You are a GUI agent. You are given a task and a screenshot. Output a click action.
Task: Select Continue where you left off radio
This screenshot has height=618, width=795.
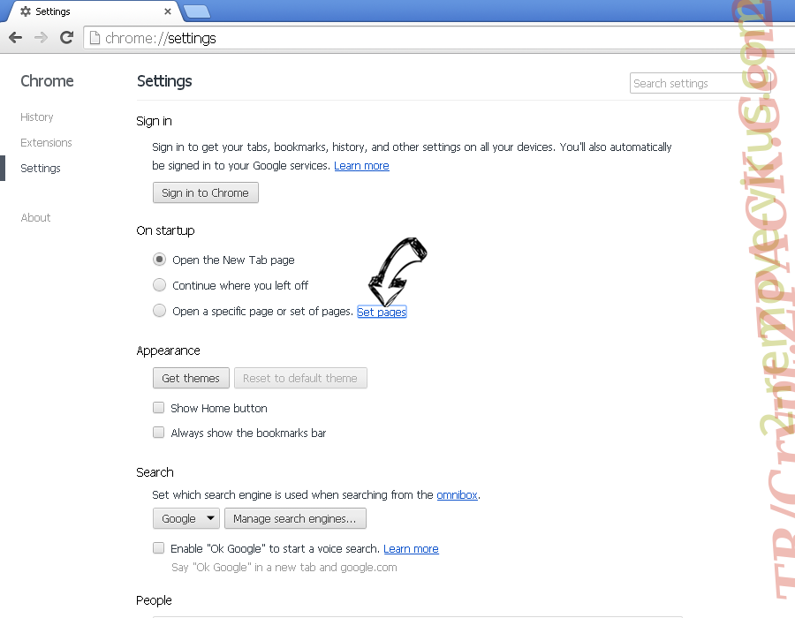tap(159, 284)
